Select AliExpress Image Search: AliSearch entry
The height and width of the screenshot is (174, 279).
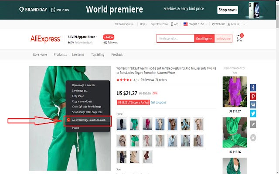(x=88, y=120)
